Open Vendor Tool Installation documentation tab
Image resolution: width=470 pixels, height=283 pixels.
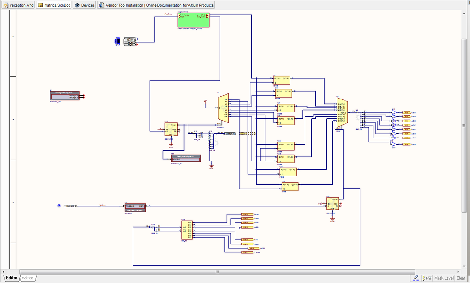156,5
